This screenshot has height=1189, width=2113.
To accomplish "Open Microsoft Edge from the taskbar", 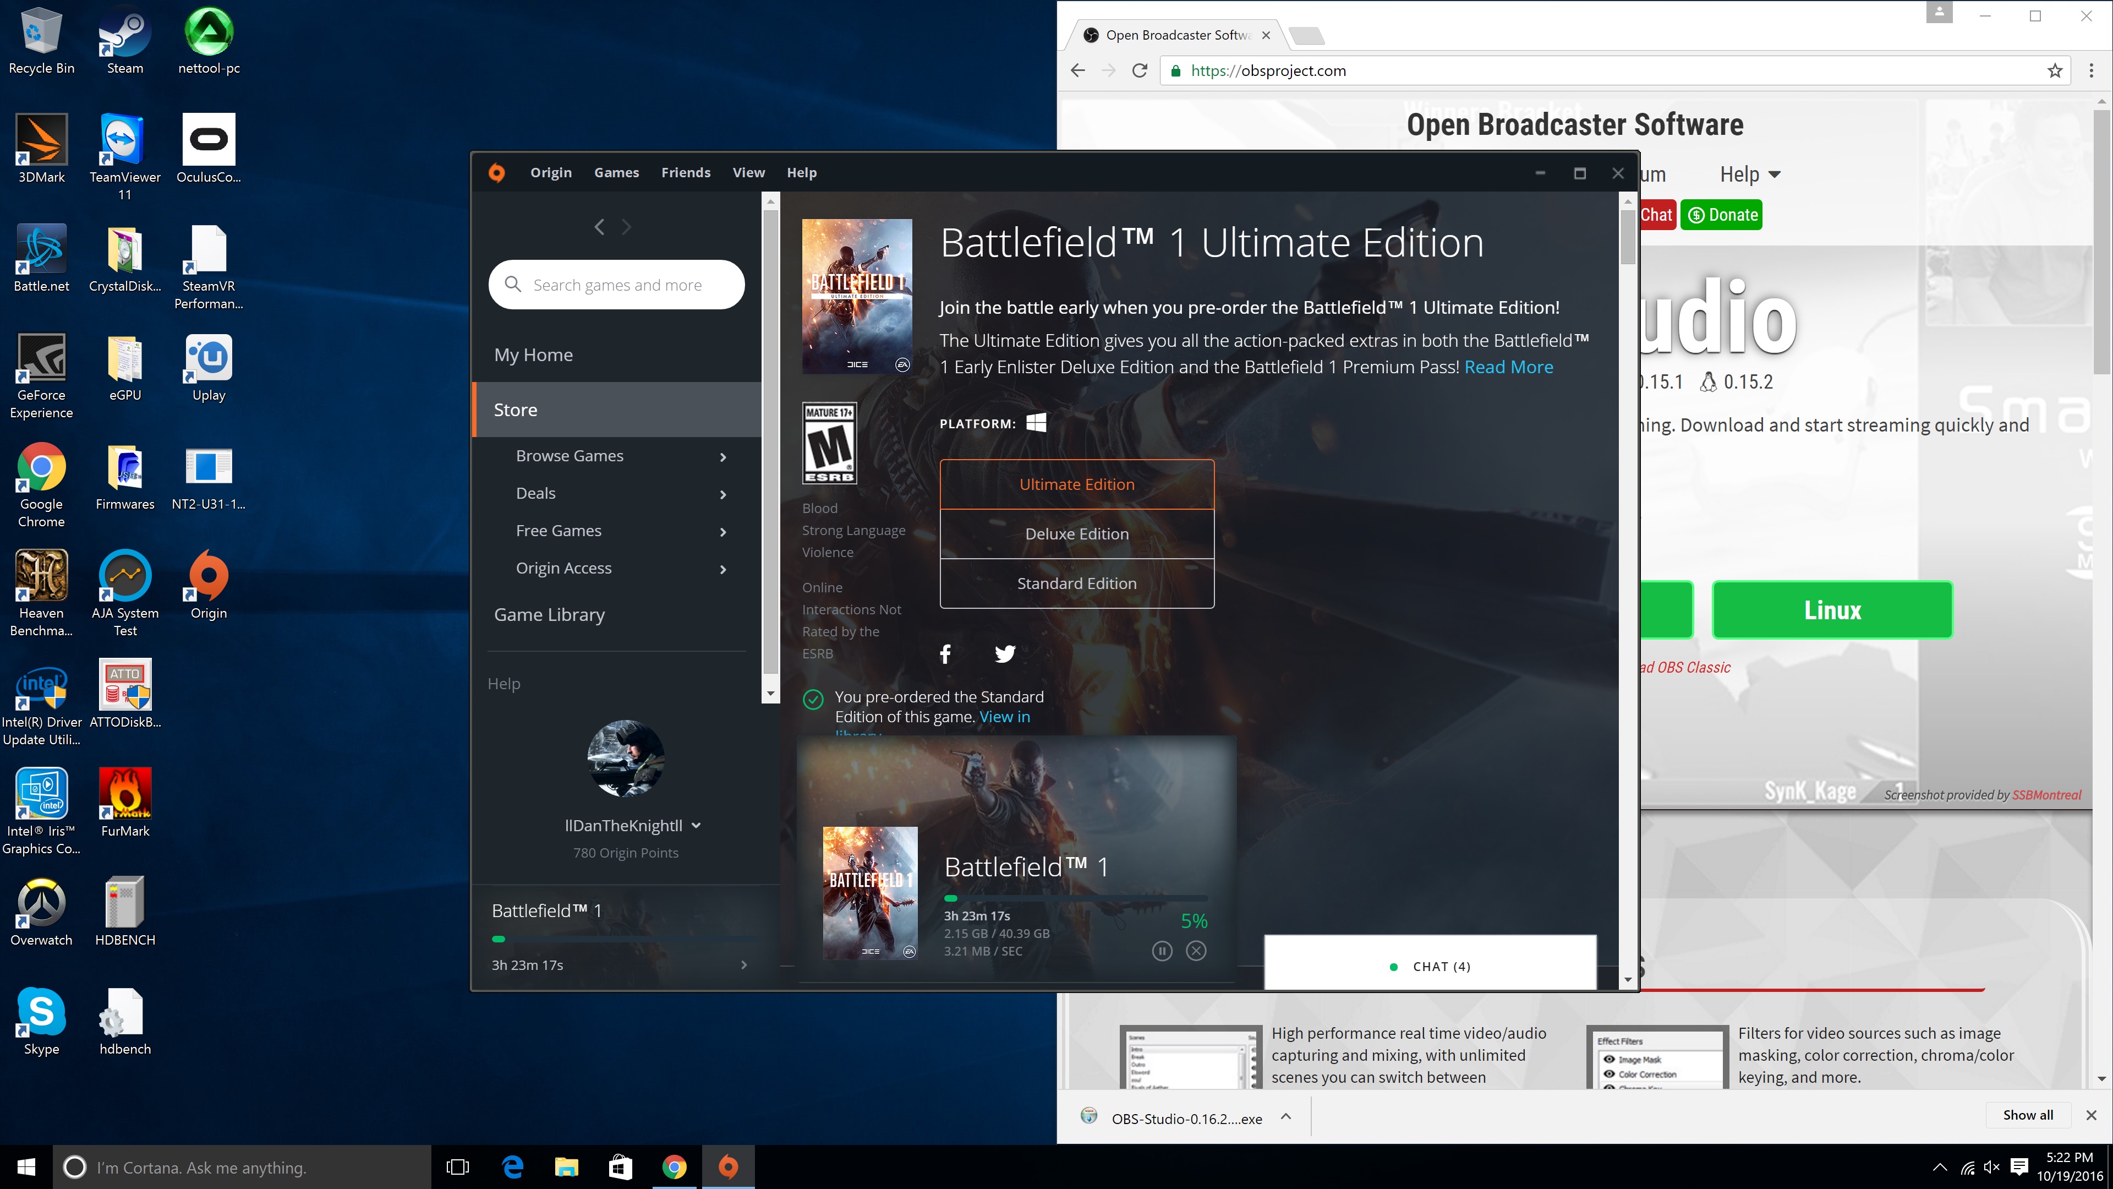I will pos(513,1167).
